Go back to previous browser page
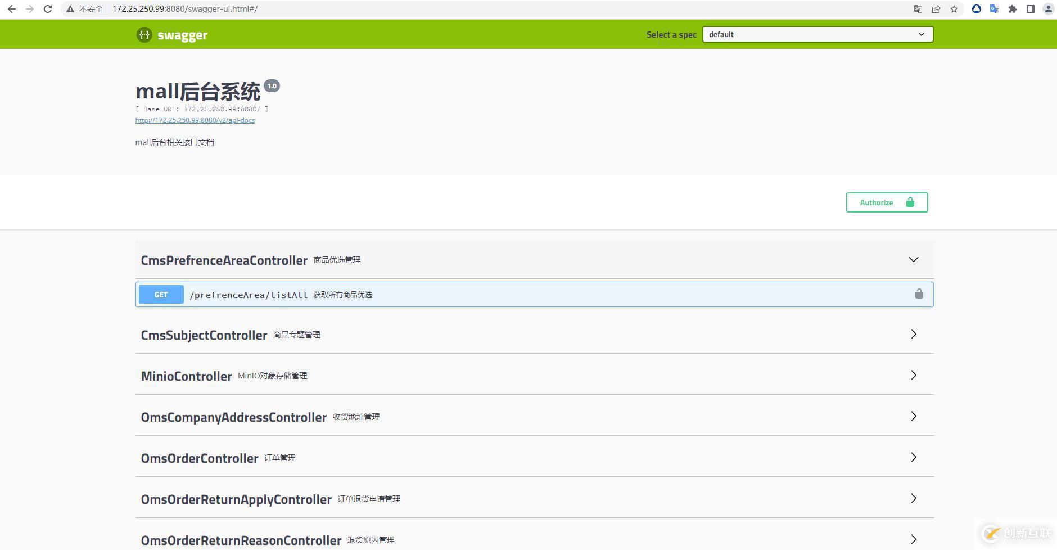 [12, 9]
